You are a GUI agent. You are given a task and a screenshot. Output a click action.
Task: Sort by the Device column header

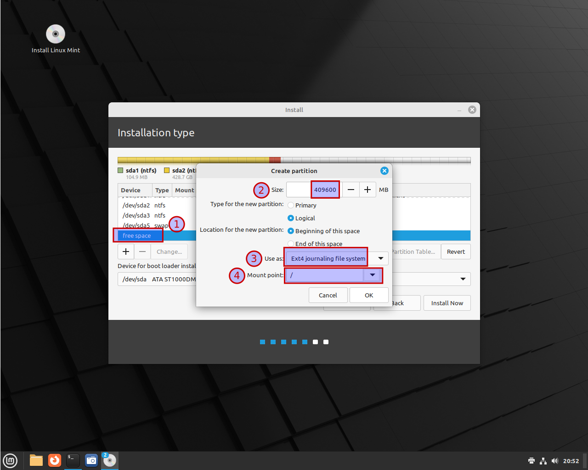(135, 190)
